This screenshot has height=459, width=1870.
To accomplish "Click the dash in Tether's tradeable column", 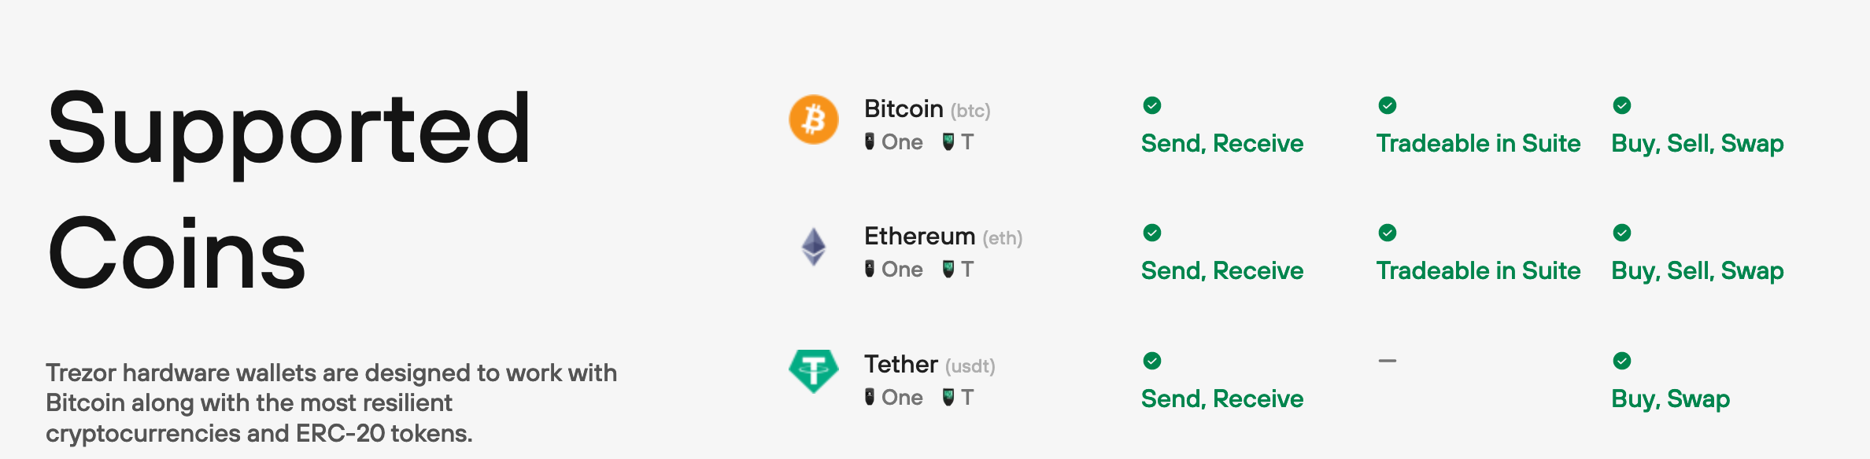I will pos(1388,361).
